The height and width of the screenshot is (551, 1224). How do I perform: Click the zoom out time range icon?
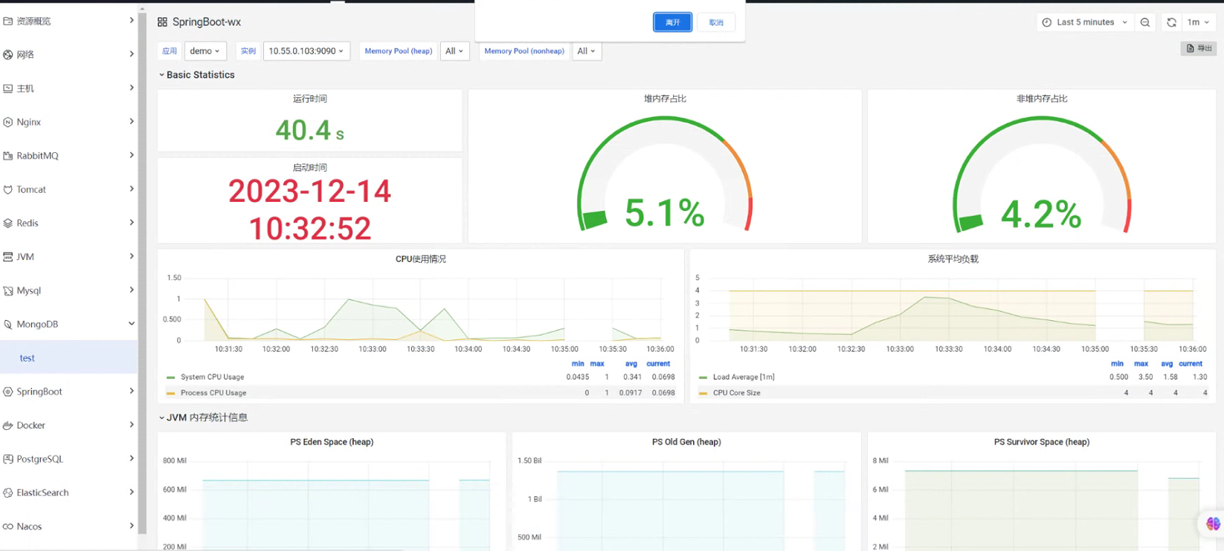click(1145, 22)
